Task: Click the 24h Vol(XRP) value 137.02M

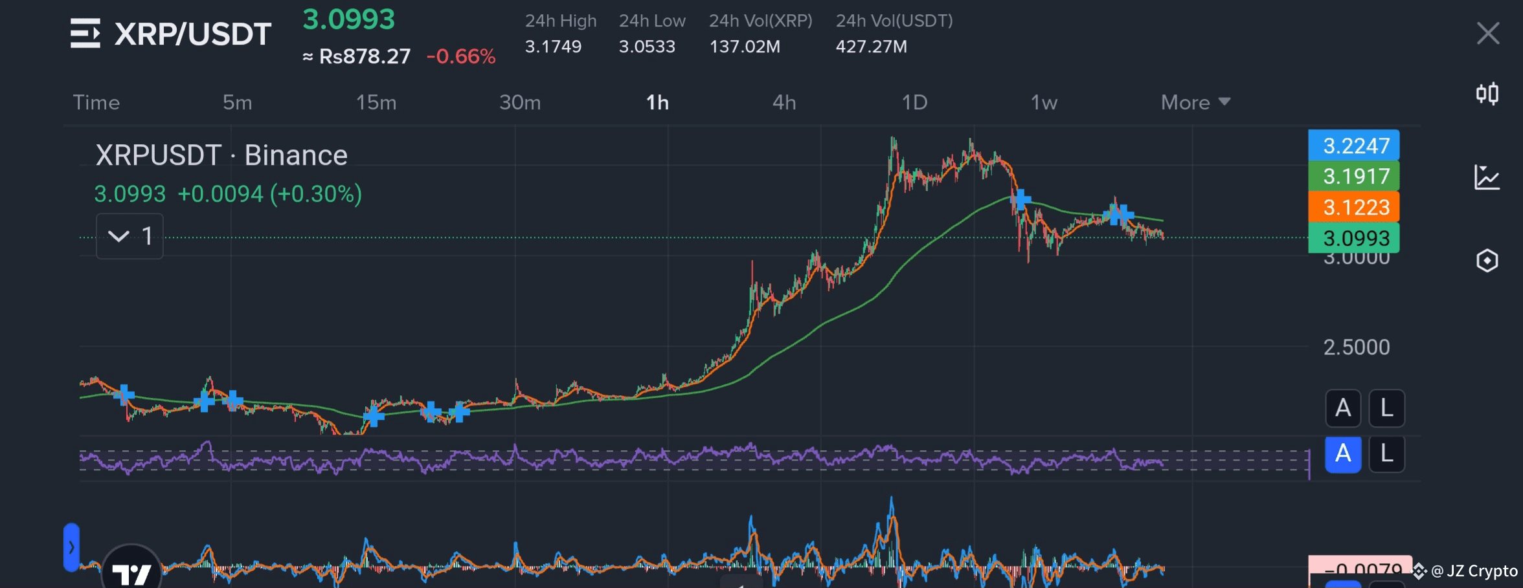Action: coord(745,47)
